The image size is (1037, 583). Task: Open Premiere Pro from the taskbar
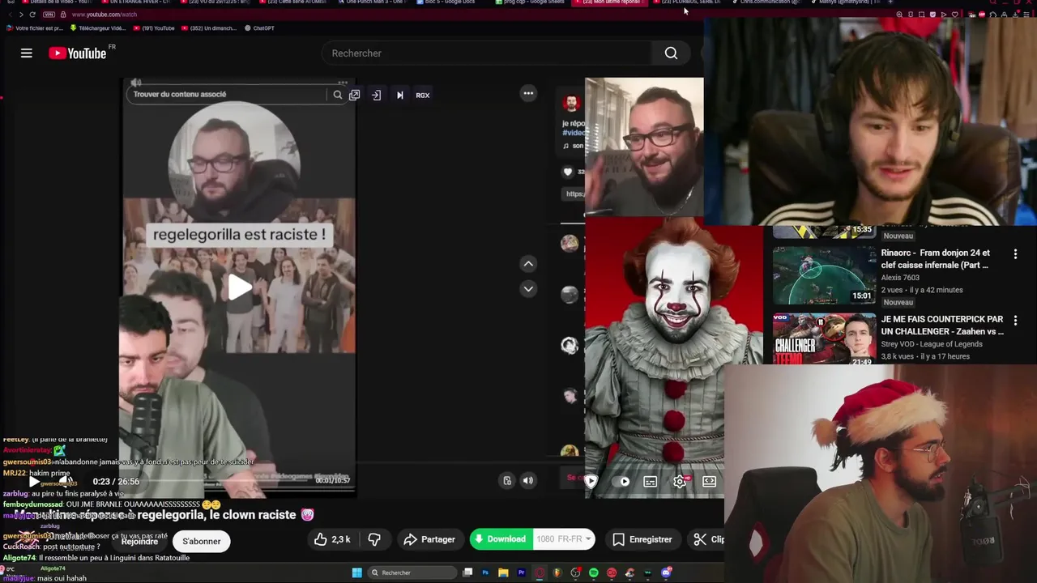click(x=522, y=572)
